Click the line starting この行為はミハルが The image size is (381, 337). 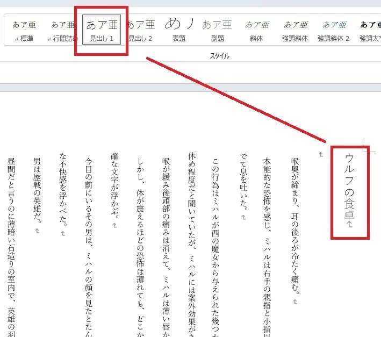pos(215,247)
